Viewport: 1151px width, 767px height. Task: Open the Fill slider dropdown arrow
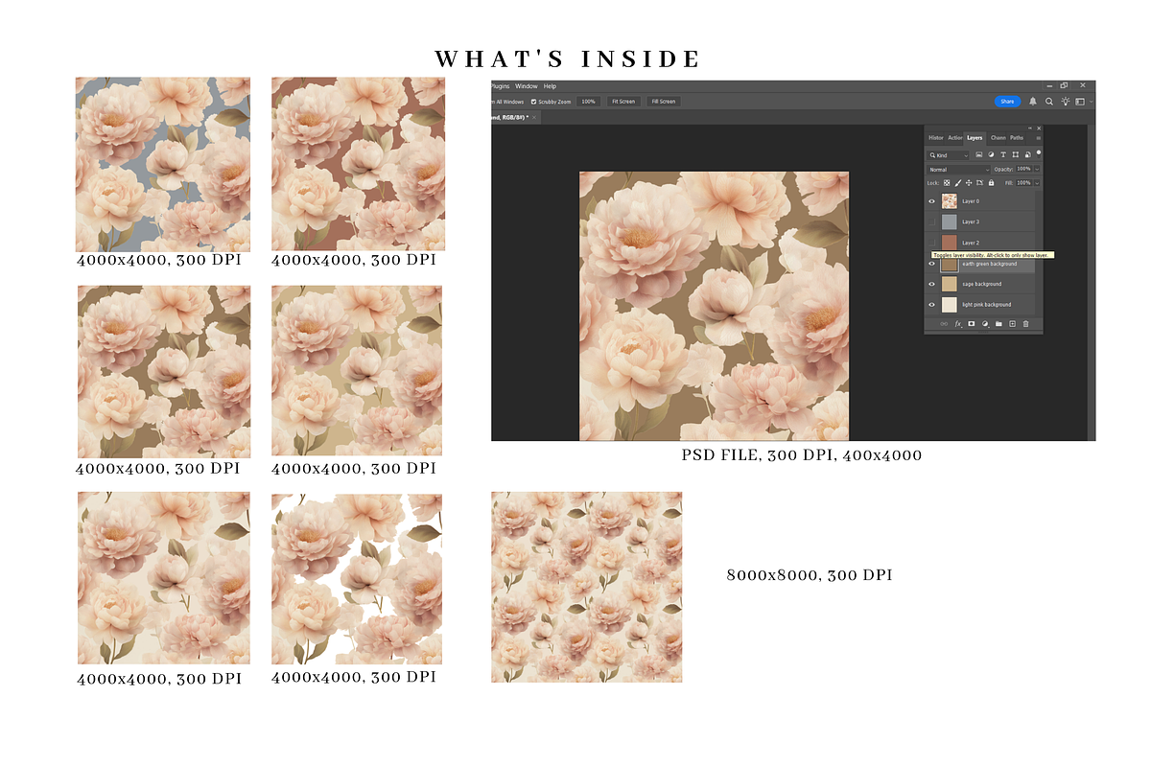(1037, 183)
